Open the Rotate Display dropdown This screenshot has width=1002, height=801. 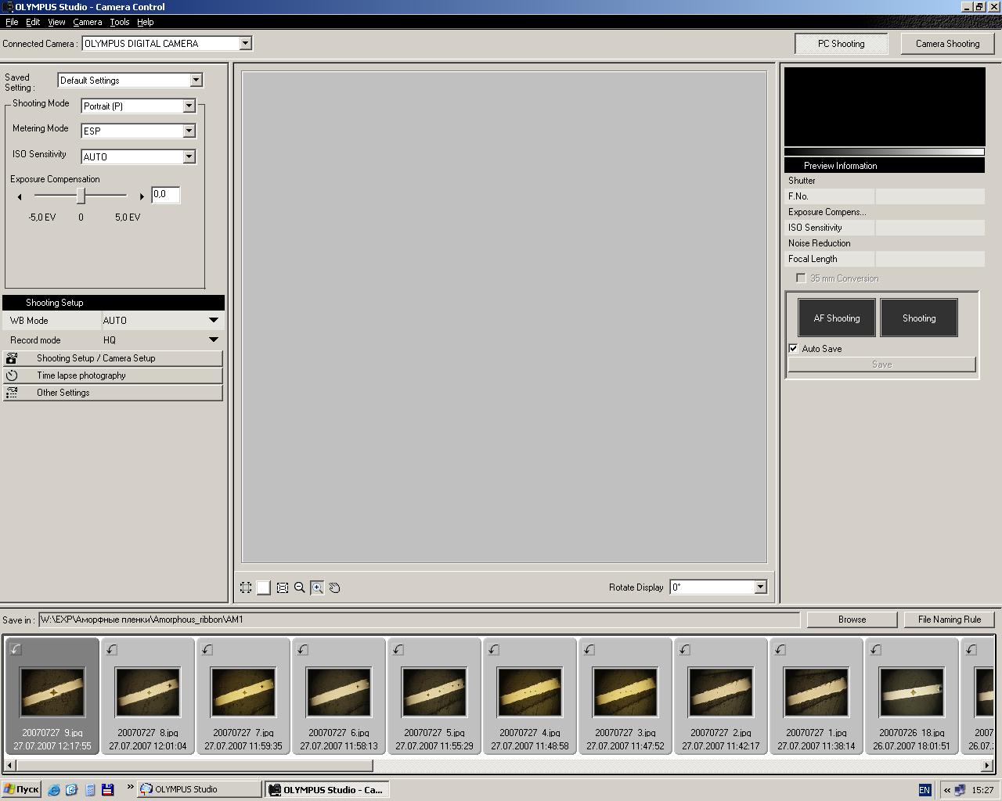760,587
